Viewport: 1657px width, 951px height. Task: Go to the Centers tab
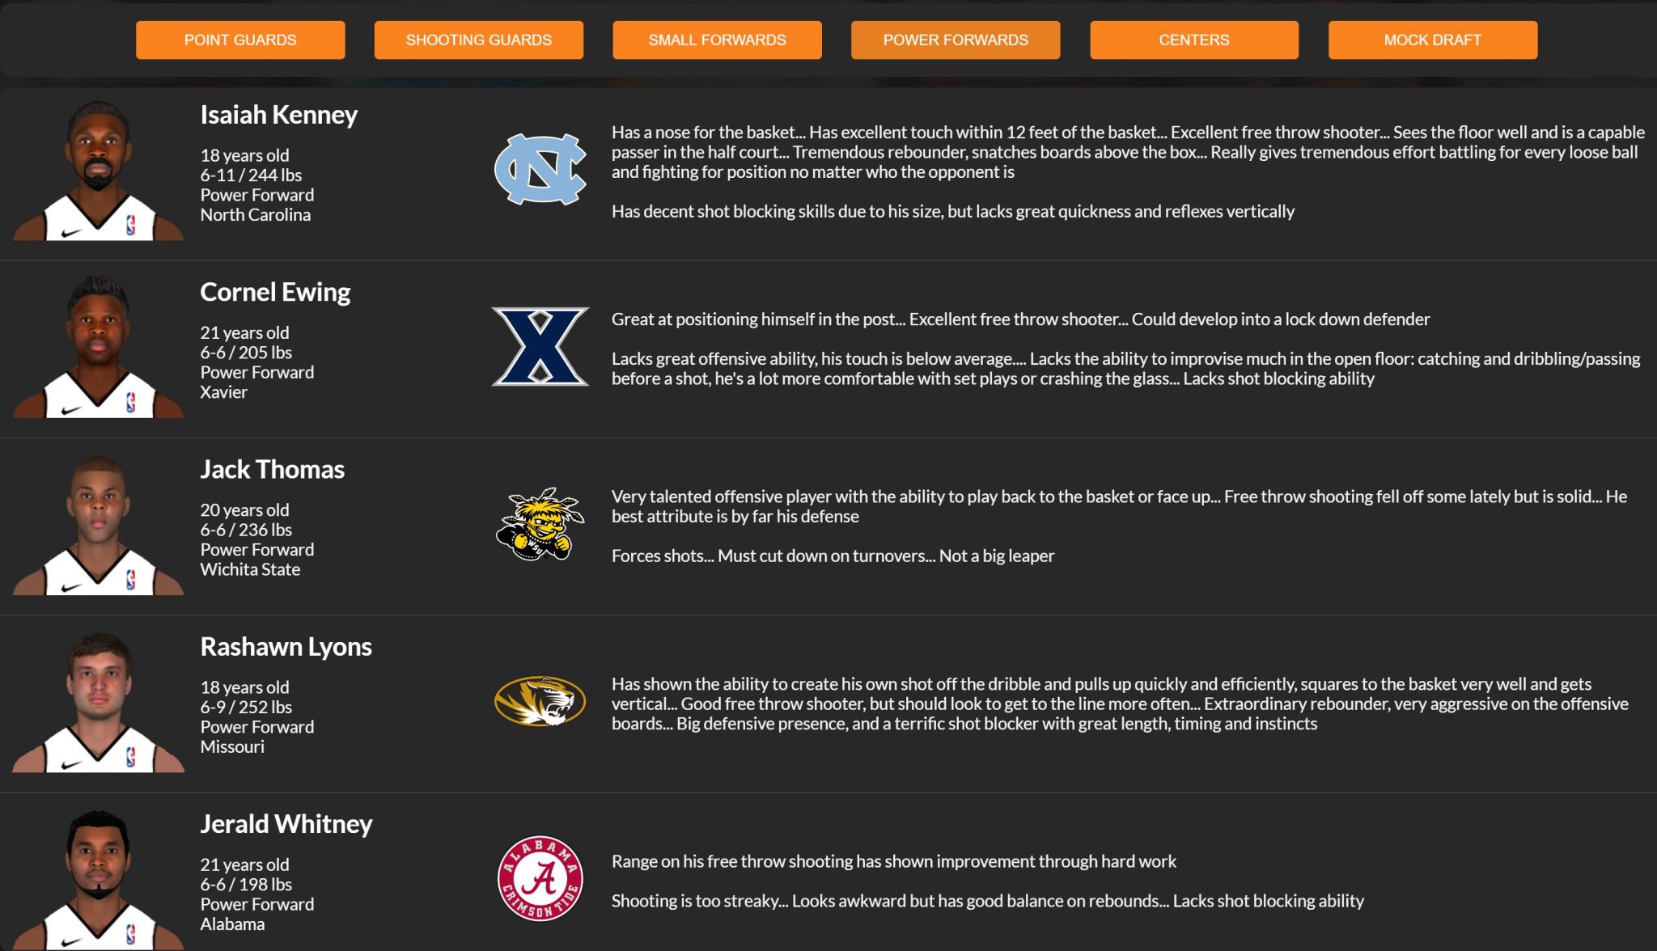[x=1193, y=40]
